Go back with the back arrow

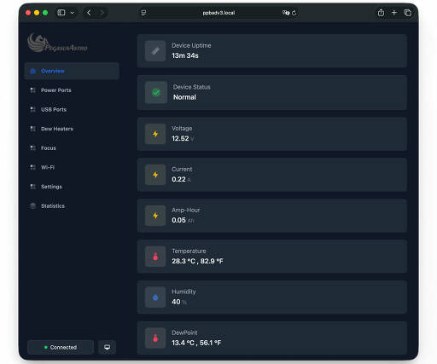[x=89, y=13]
